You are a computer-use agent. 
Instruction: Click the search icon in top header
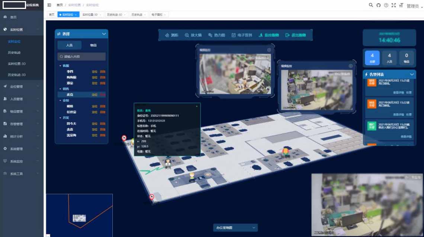370,5
